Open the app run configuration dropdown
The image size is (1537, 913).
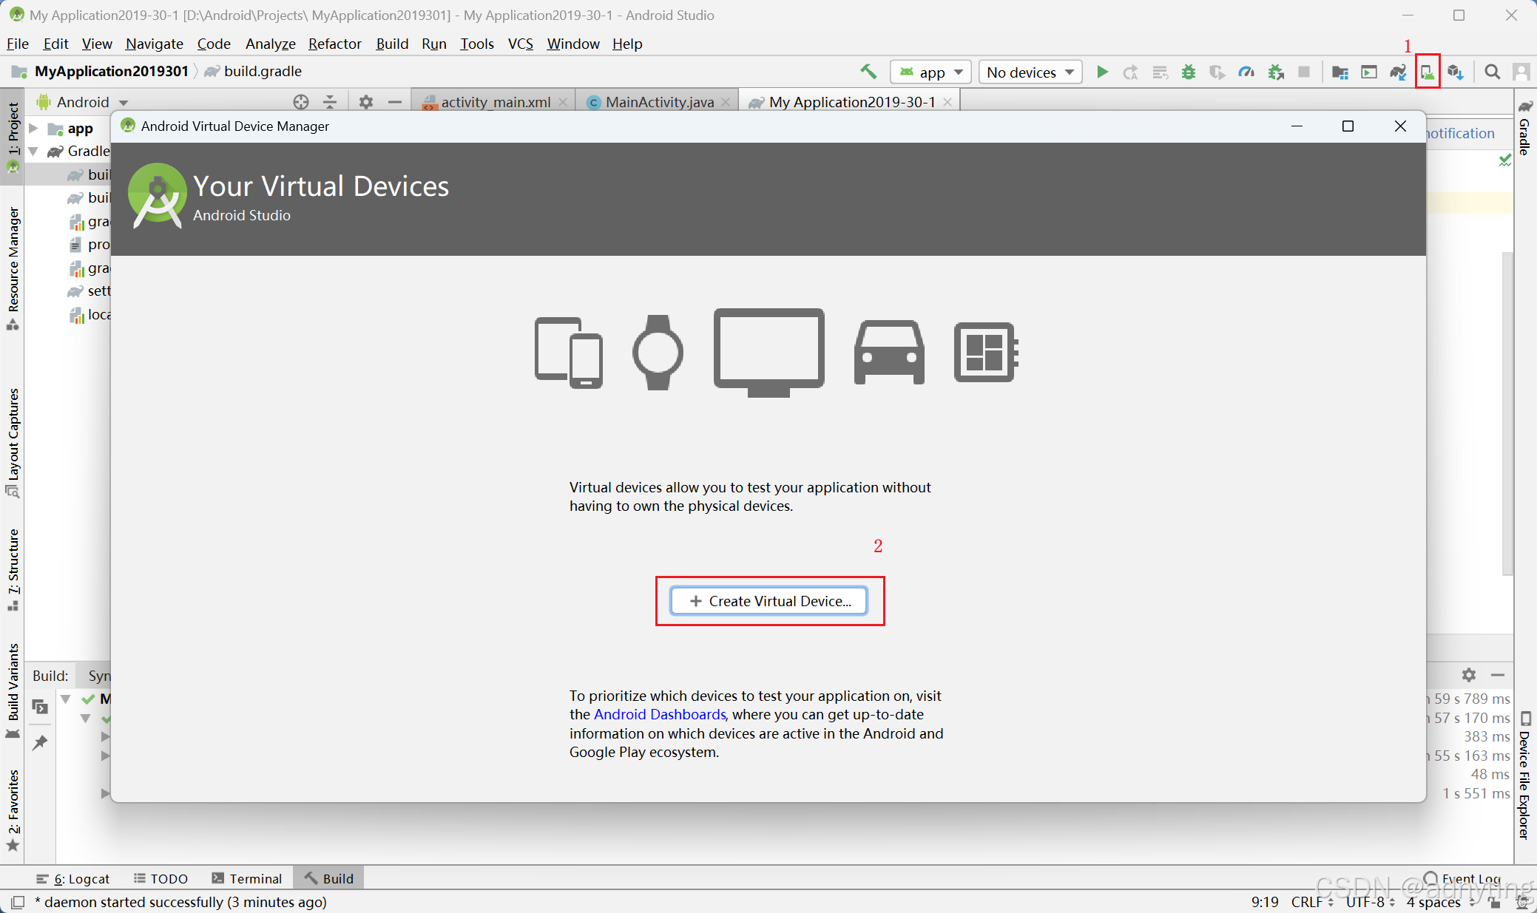(x=930, y=72)
